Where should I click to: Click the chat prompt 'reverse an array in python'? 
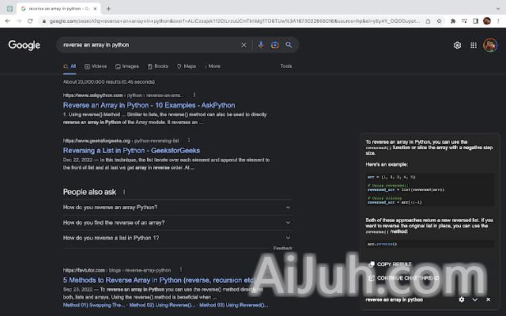[x=394, y=300]
